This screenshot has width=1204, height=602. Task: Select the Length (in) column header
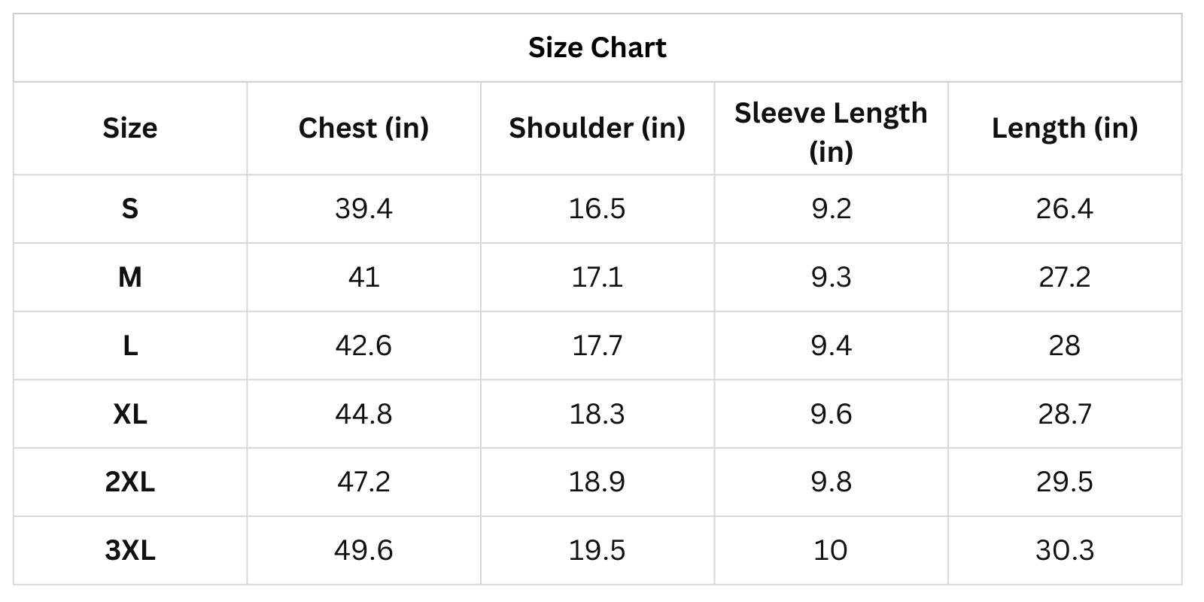point(1064,128)
